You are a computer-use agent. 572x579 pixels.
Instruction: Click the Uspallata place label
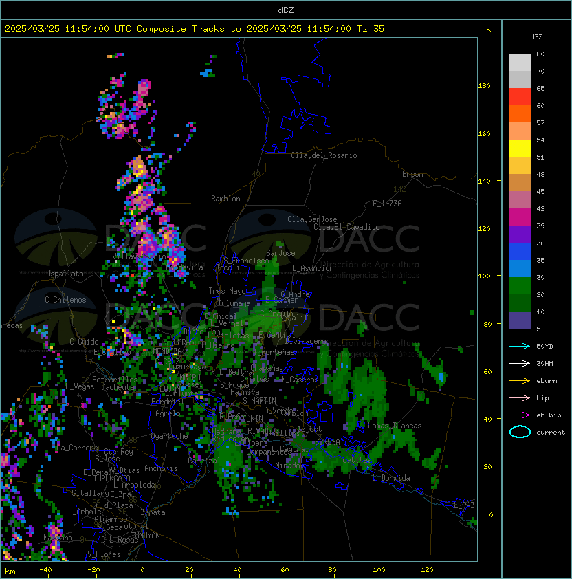(65, 274)
